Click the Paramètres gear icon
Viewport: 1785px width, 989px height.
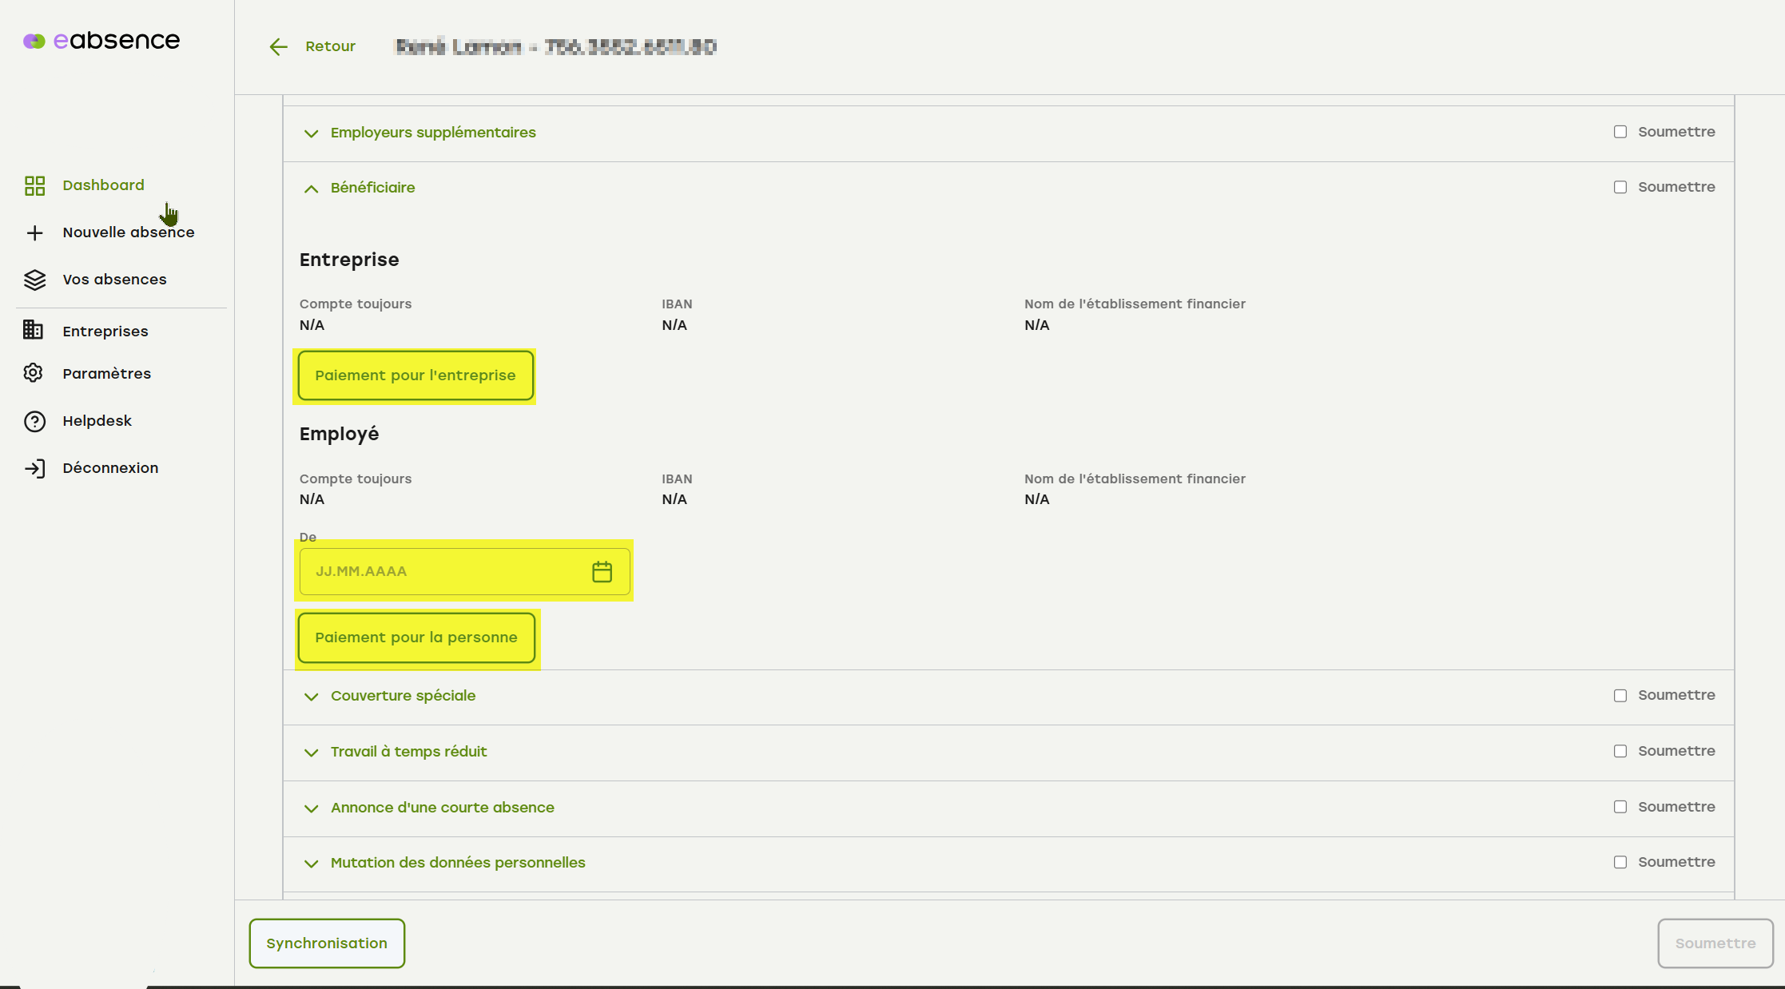coord(34,373)
